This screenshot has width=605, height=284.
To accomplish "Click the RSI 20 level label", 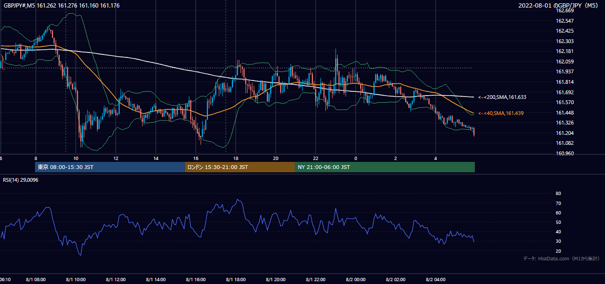I will point(559,251).
